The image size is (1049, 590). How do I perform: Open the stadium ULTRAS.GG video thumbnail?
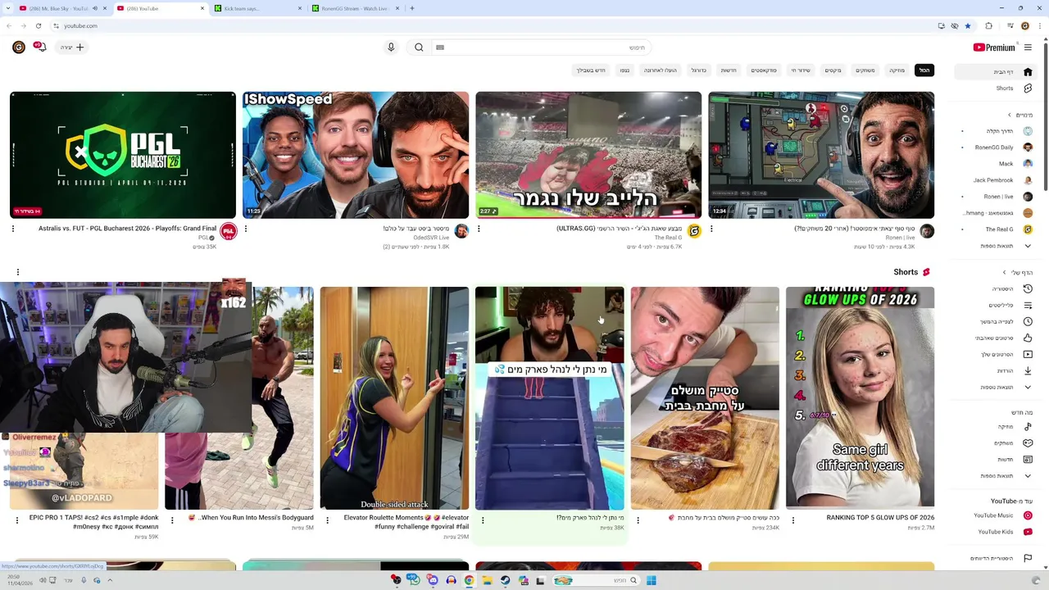pyautogui.click(x=588, y=155)
